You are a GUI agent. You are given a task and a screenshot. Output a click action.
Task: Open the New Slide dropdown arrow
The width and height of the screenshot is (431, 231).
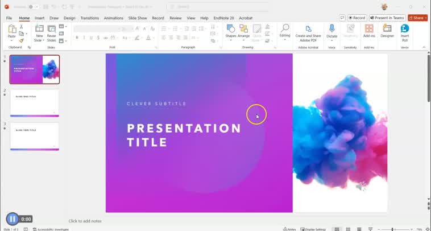(43, 40)
